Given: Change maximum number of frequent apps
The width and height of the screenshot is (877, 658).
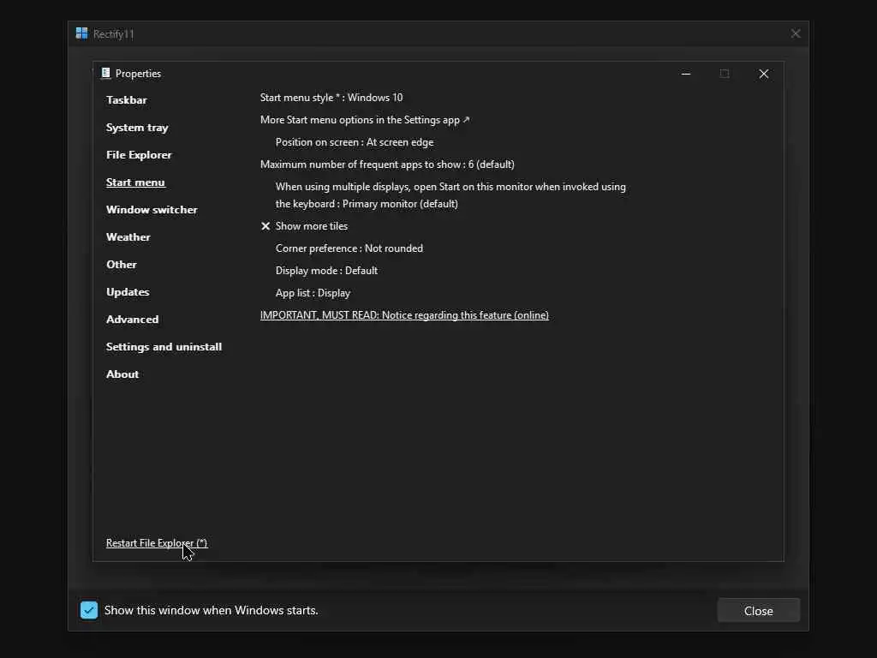Looking at the screenshot, I should [x=387, y=164].
